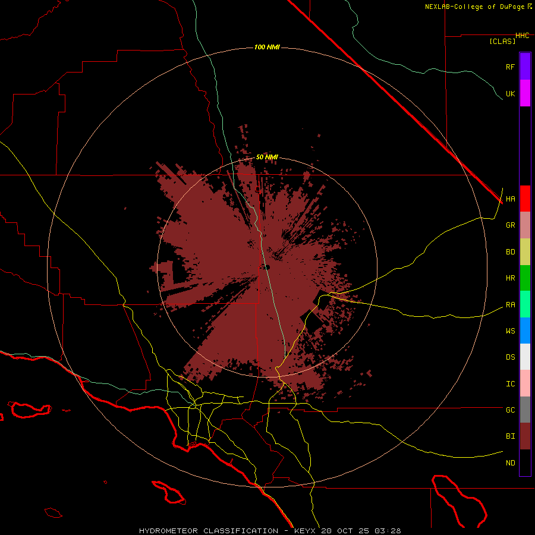
Task: Click the BI legend label
Action: tap(510, 436)
